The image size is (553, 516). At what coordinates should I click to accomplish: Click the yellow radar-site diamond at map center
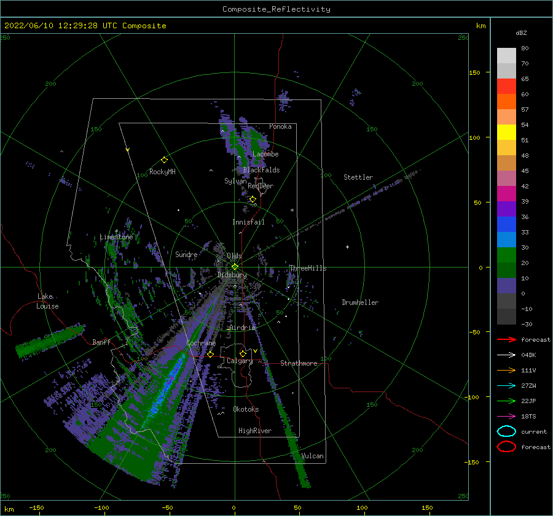(235, 267)
